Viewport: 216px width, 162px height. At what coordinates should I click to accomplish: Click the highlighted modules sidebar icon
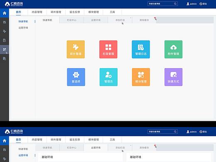(x=5, y=49)
